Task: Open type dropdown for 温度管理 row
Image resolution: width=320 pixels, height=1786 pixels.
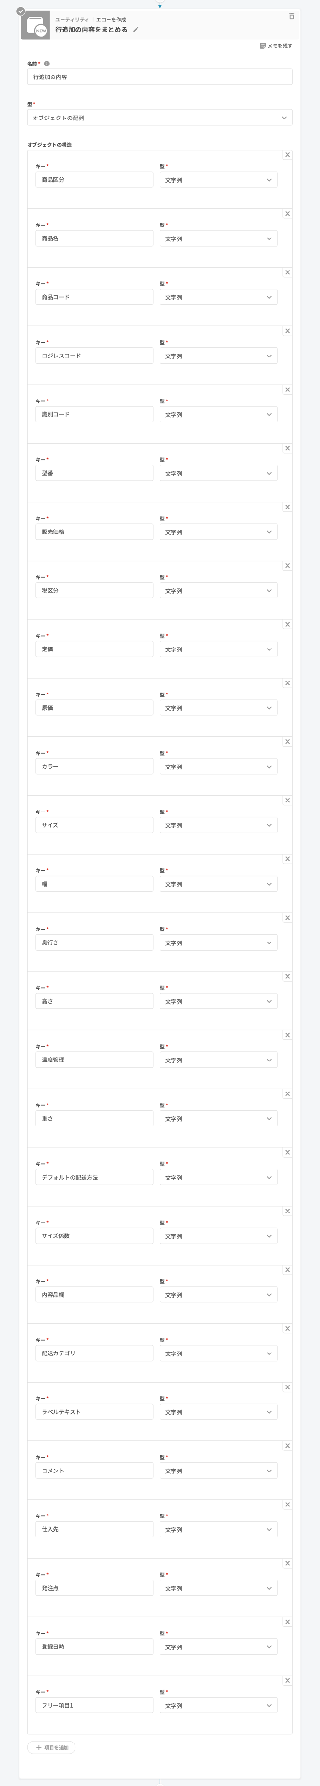Action: 218,1060
